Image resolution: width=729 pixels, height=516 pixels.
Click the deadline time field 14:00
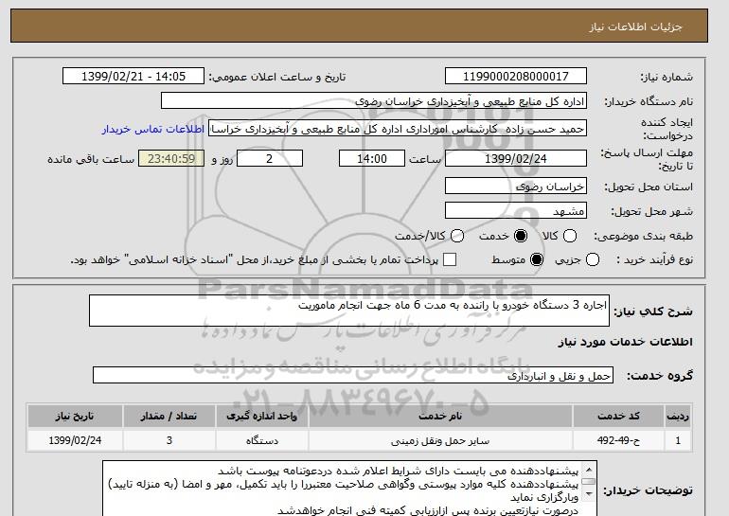(372, 158)
